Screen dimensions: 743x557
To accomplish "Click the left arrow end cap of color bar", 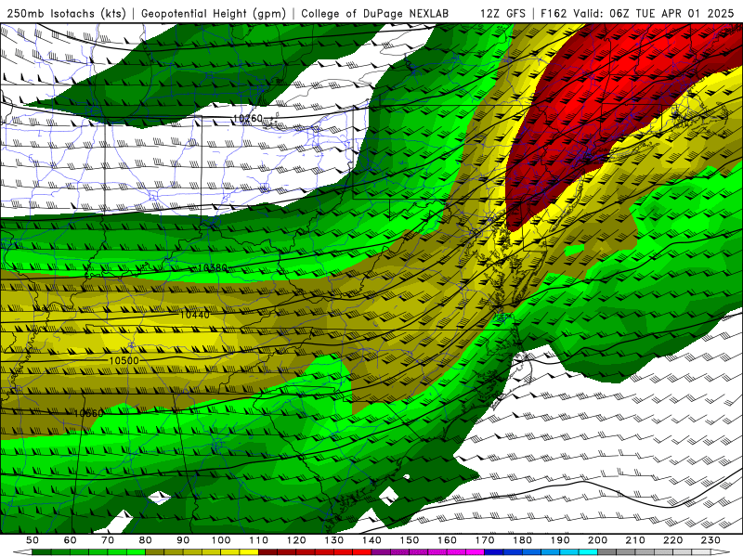I will pos(22,552).
